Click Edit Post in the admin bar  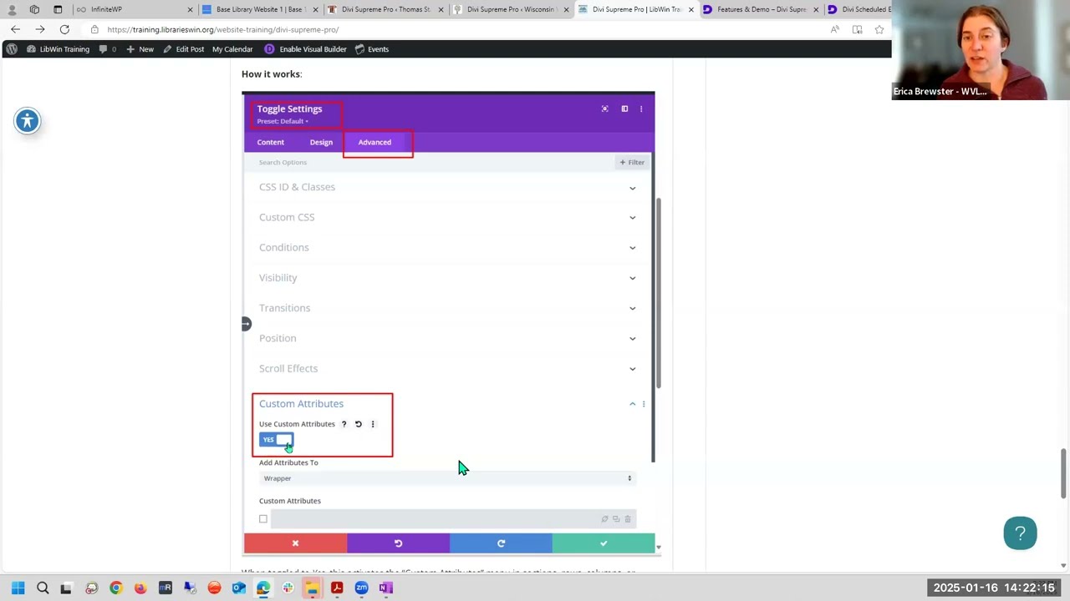click(183, 49)
